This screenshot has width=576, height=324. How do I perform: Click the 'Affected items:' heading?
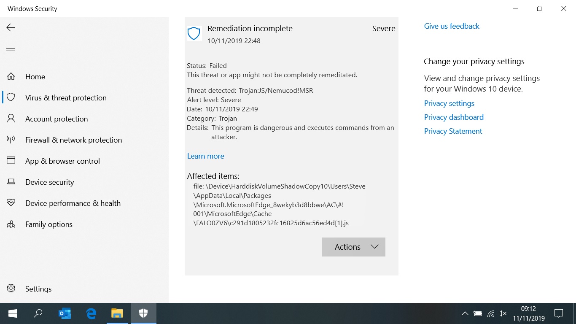click(x=213, y=176)
